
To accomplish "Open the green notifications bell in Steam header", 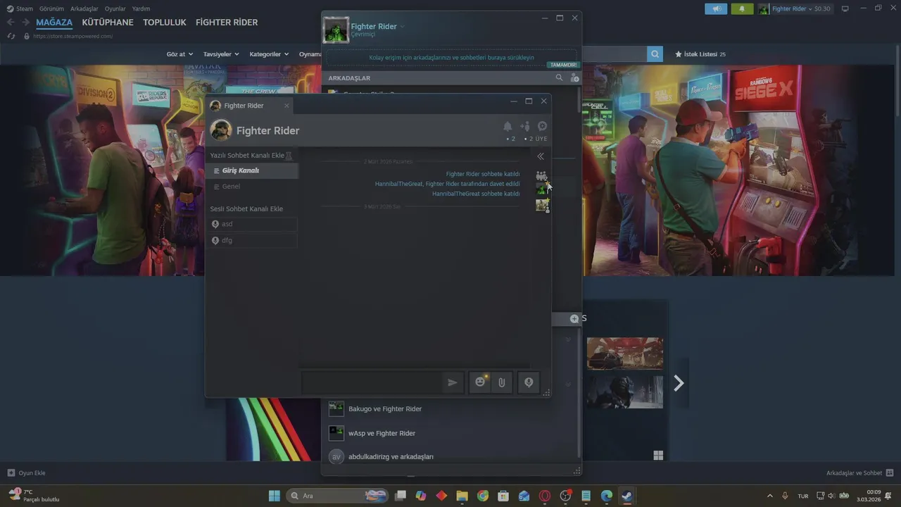I will (742, 8).
